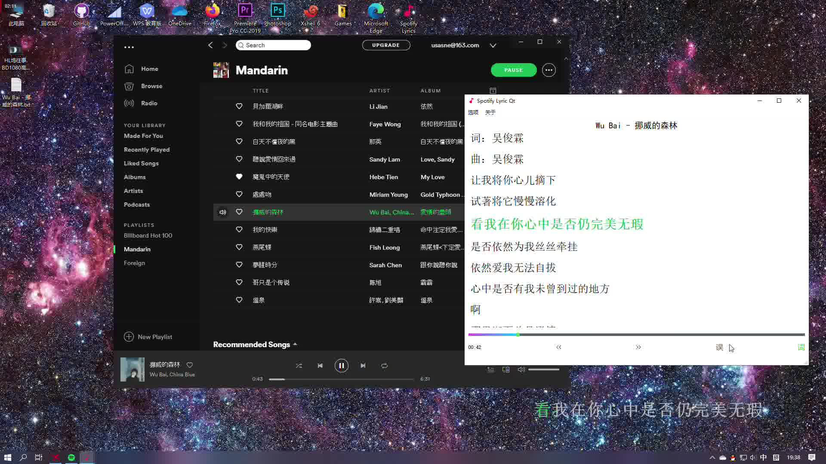
Task: Select the Home icon in Spotify sidebar
Action: coord(129,69)
